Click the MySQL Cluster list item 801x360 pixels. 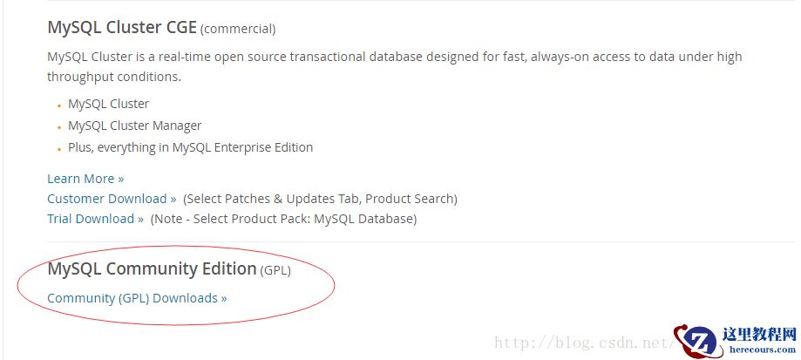click(108, 104)
